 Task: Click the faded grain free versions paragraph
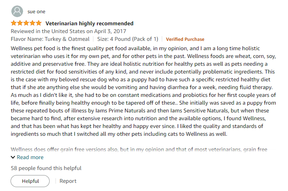pos(139,149)
